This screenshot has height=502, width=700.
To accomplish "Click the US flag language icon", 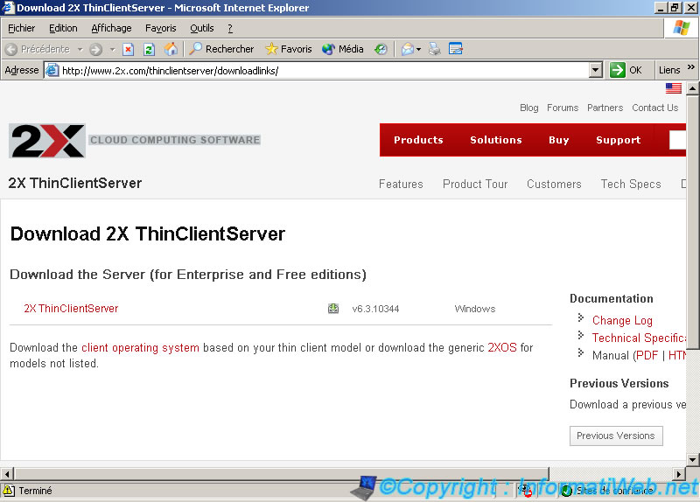I will (673, 88).
